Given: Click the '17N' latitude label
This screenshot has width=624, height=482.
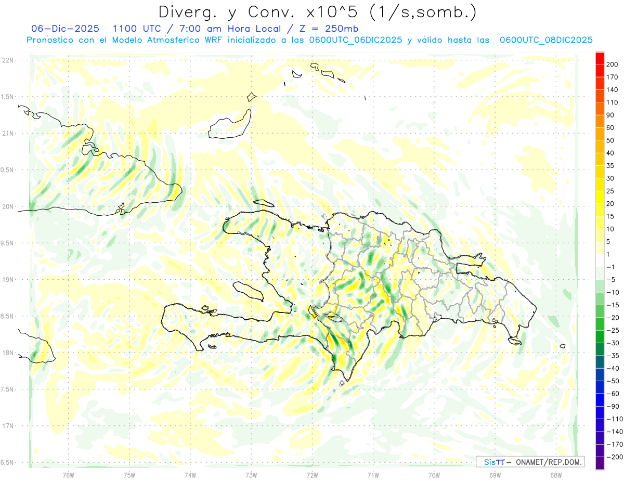Looking at the screenshot, I should click(8, 426).
